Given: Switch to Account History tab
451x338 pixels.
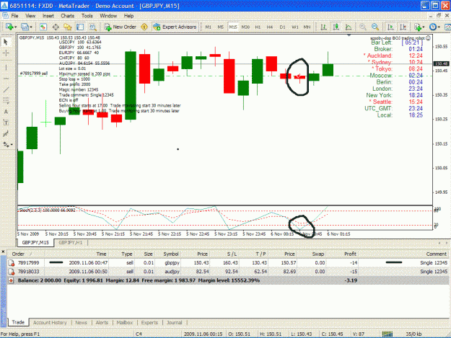Looking at the screenshot, I should tap(50, 322).
